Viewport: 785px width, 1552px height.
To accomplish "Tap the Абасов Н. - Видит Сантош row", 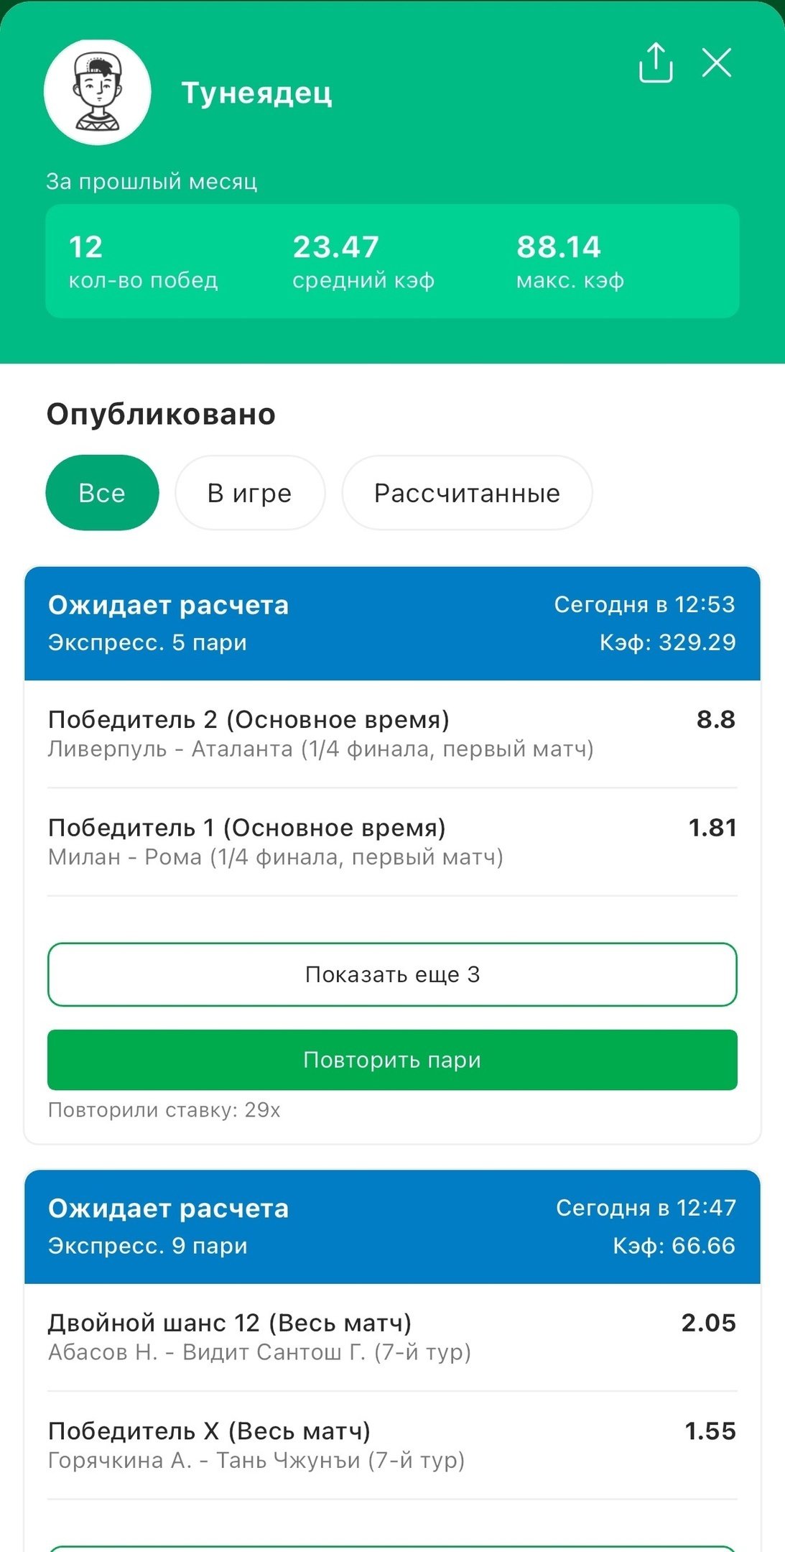I will point(259,1337).
